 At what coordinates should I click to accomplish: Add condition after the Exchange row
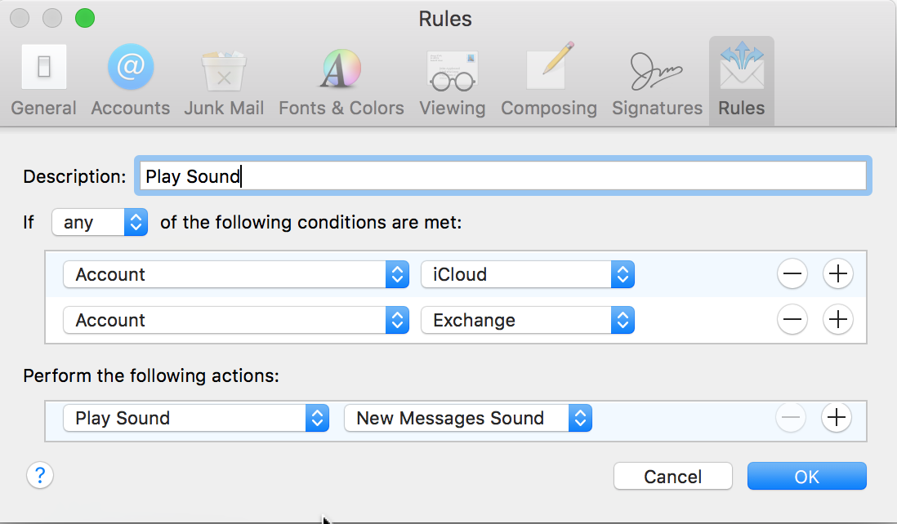837,321
